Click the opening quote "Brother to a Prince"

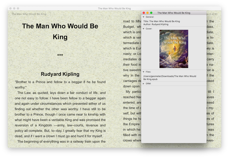(60, 82)
